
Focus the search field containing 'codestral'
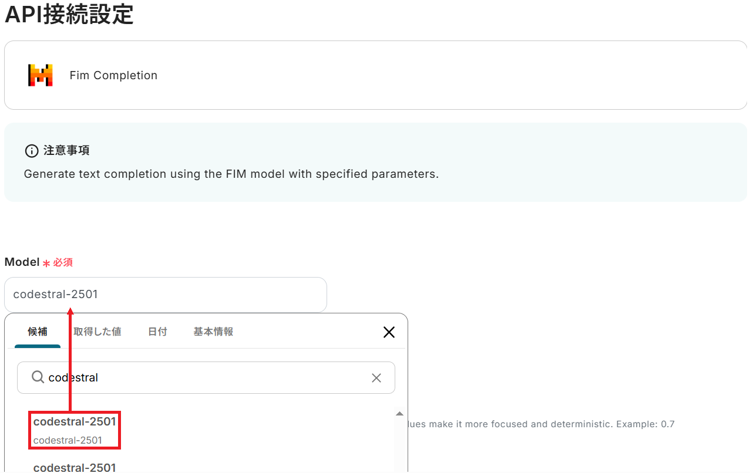(206, 377)
